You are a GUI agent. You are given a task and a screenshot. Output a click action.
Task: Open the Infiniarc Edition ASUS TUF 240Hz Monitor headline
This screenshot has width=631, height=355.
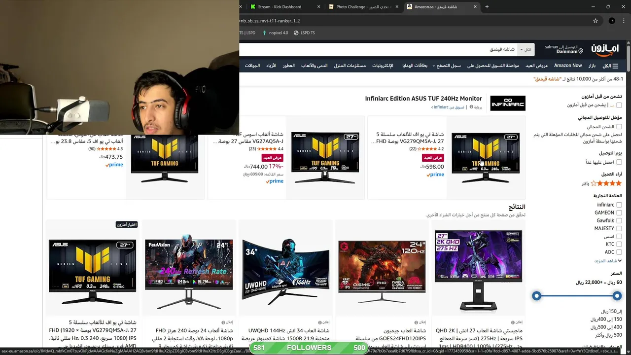[x=423, y=99]
